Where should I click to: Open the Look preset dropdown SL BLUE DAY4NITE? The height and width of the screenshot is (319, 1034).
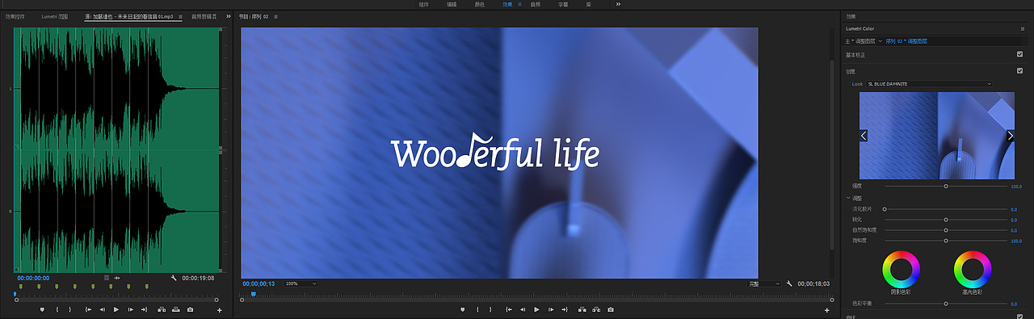[929, 83]
